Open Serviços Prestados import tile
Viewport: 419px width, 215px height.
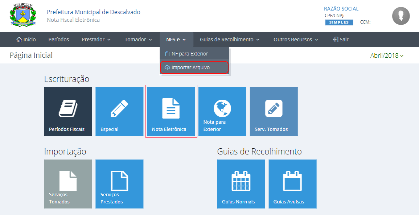pyautogui.click(x=119, y=184)
